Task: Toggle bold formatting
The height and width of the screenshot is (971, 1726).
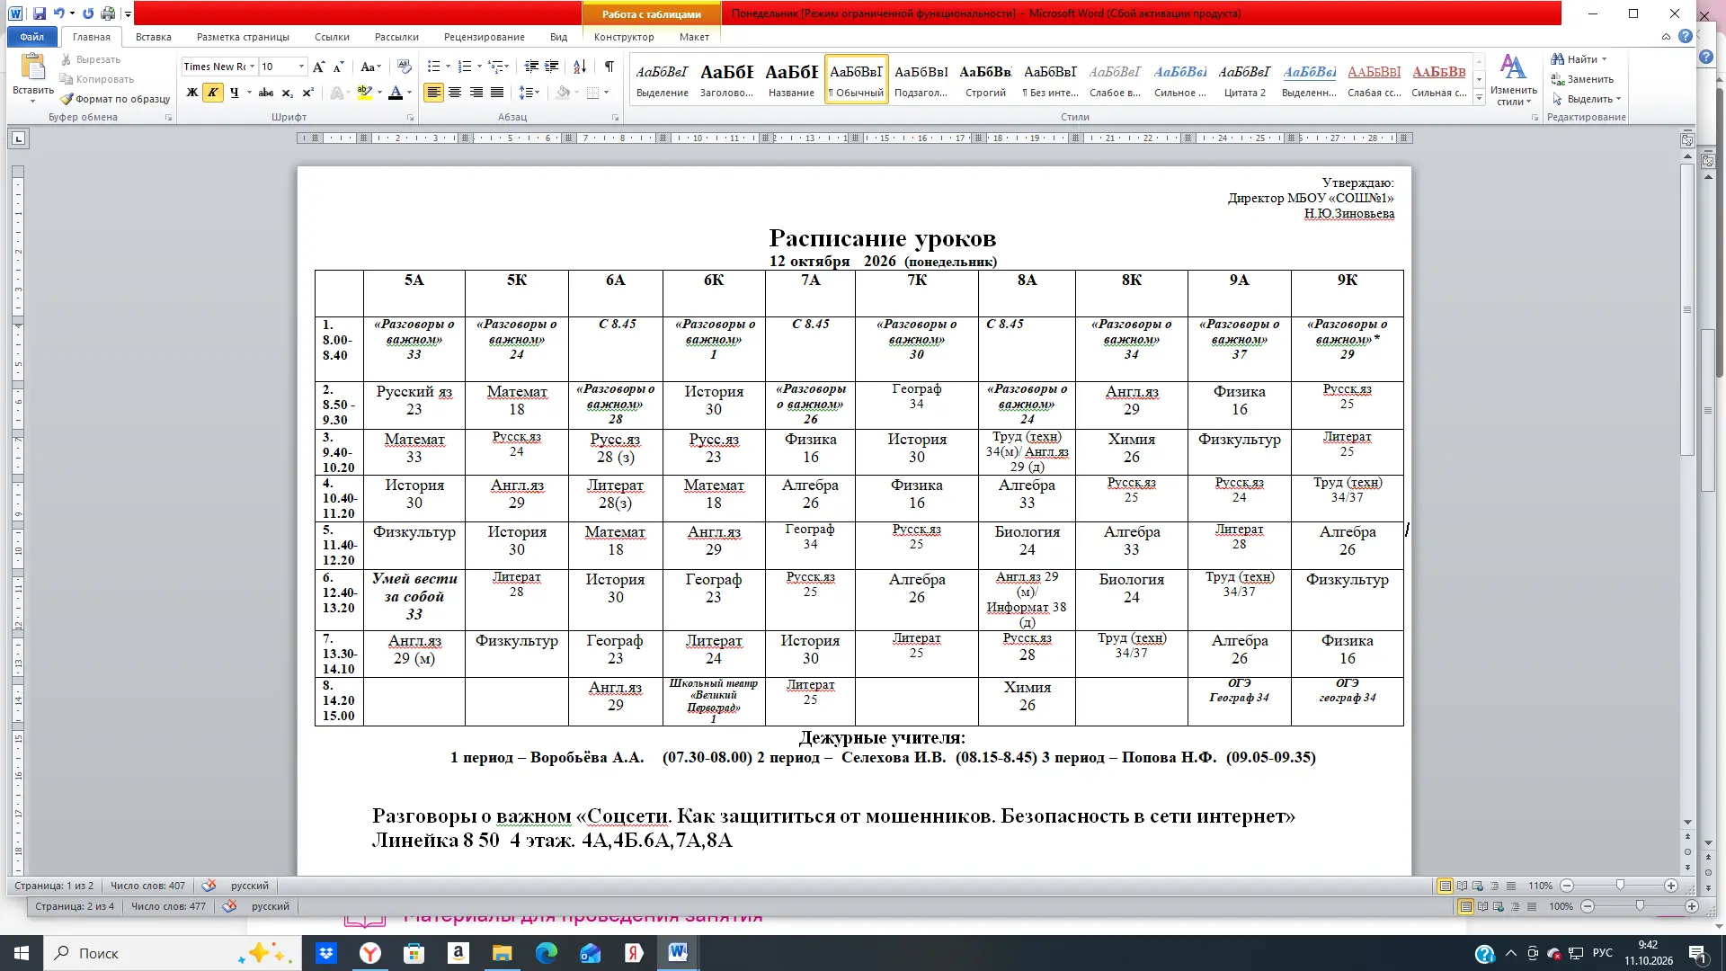Action: coord(191,93)
